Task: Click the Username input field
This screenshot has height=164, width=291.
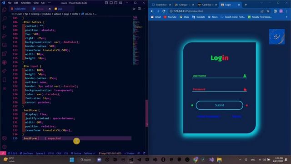Action: [219, 76]
